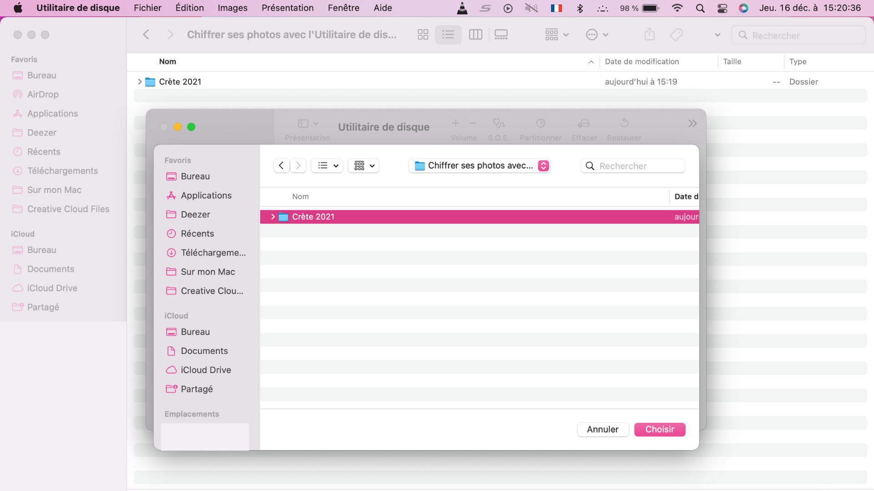Select Applications in dialog sidebar
Viewport: 874px width, 491px height.
point(206,195)
